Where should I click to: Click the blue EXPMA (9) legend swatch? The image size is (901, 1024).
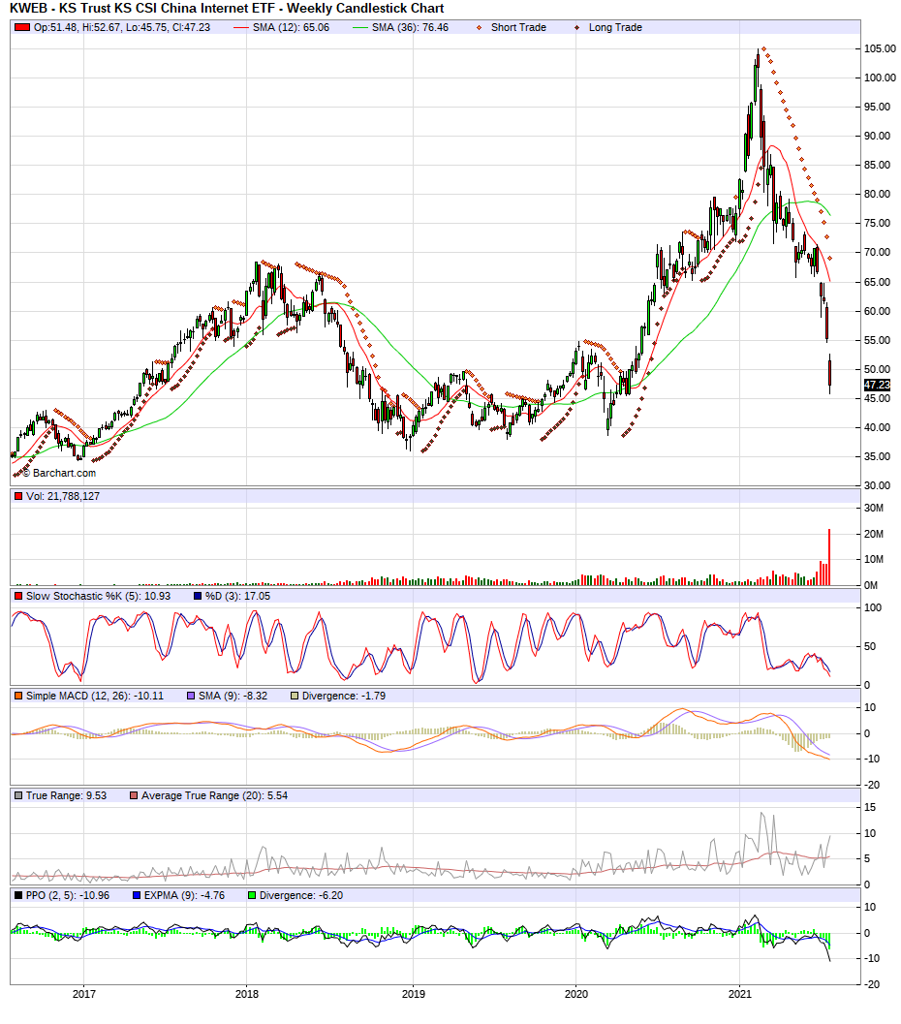pos(137,896)
